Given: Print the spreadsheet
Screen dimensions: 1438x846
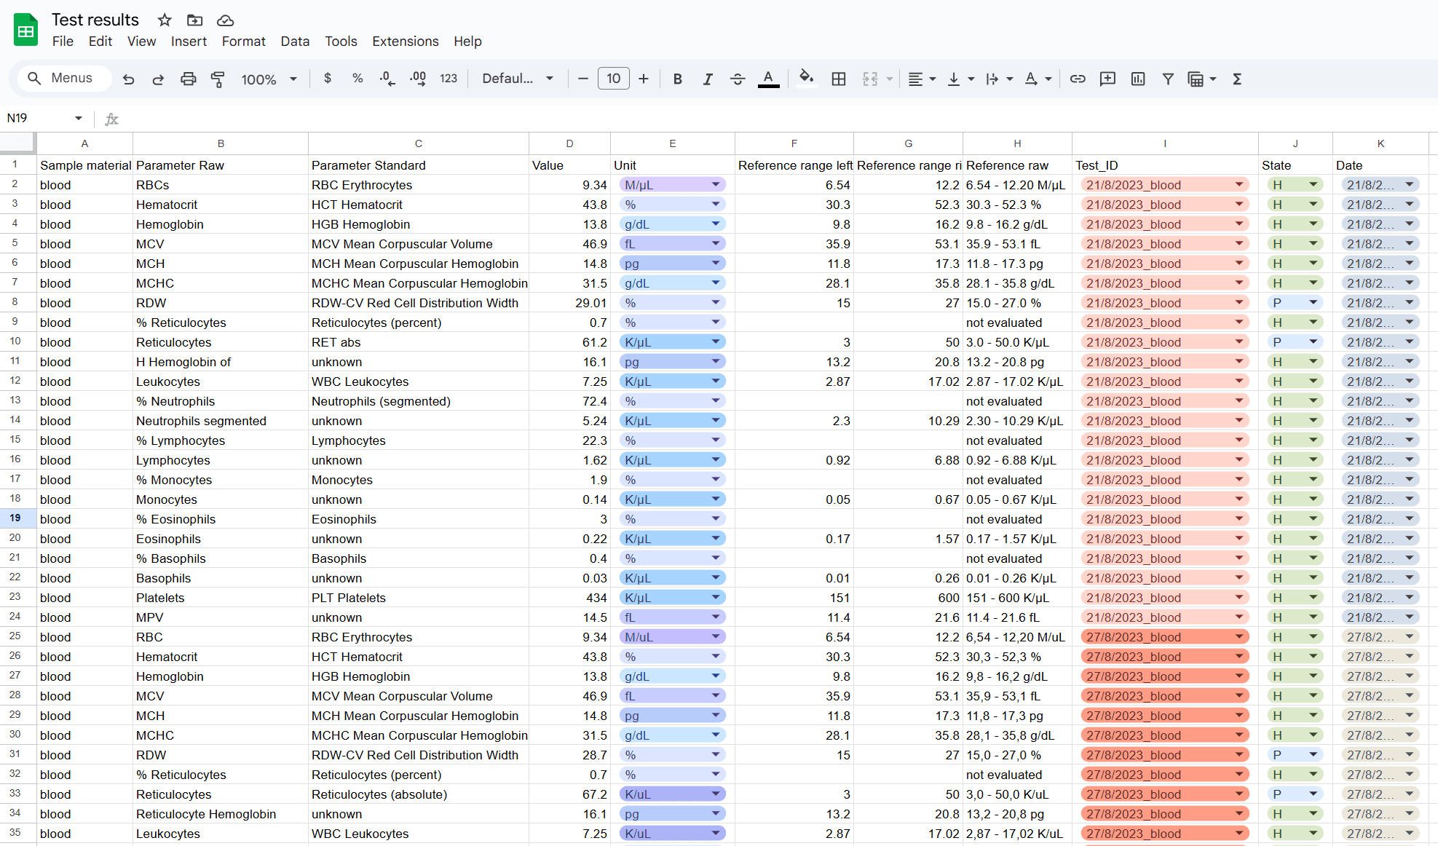Looking at the screenshot, I should [189, 79].
